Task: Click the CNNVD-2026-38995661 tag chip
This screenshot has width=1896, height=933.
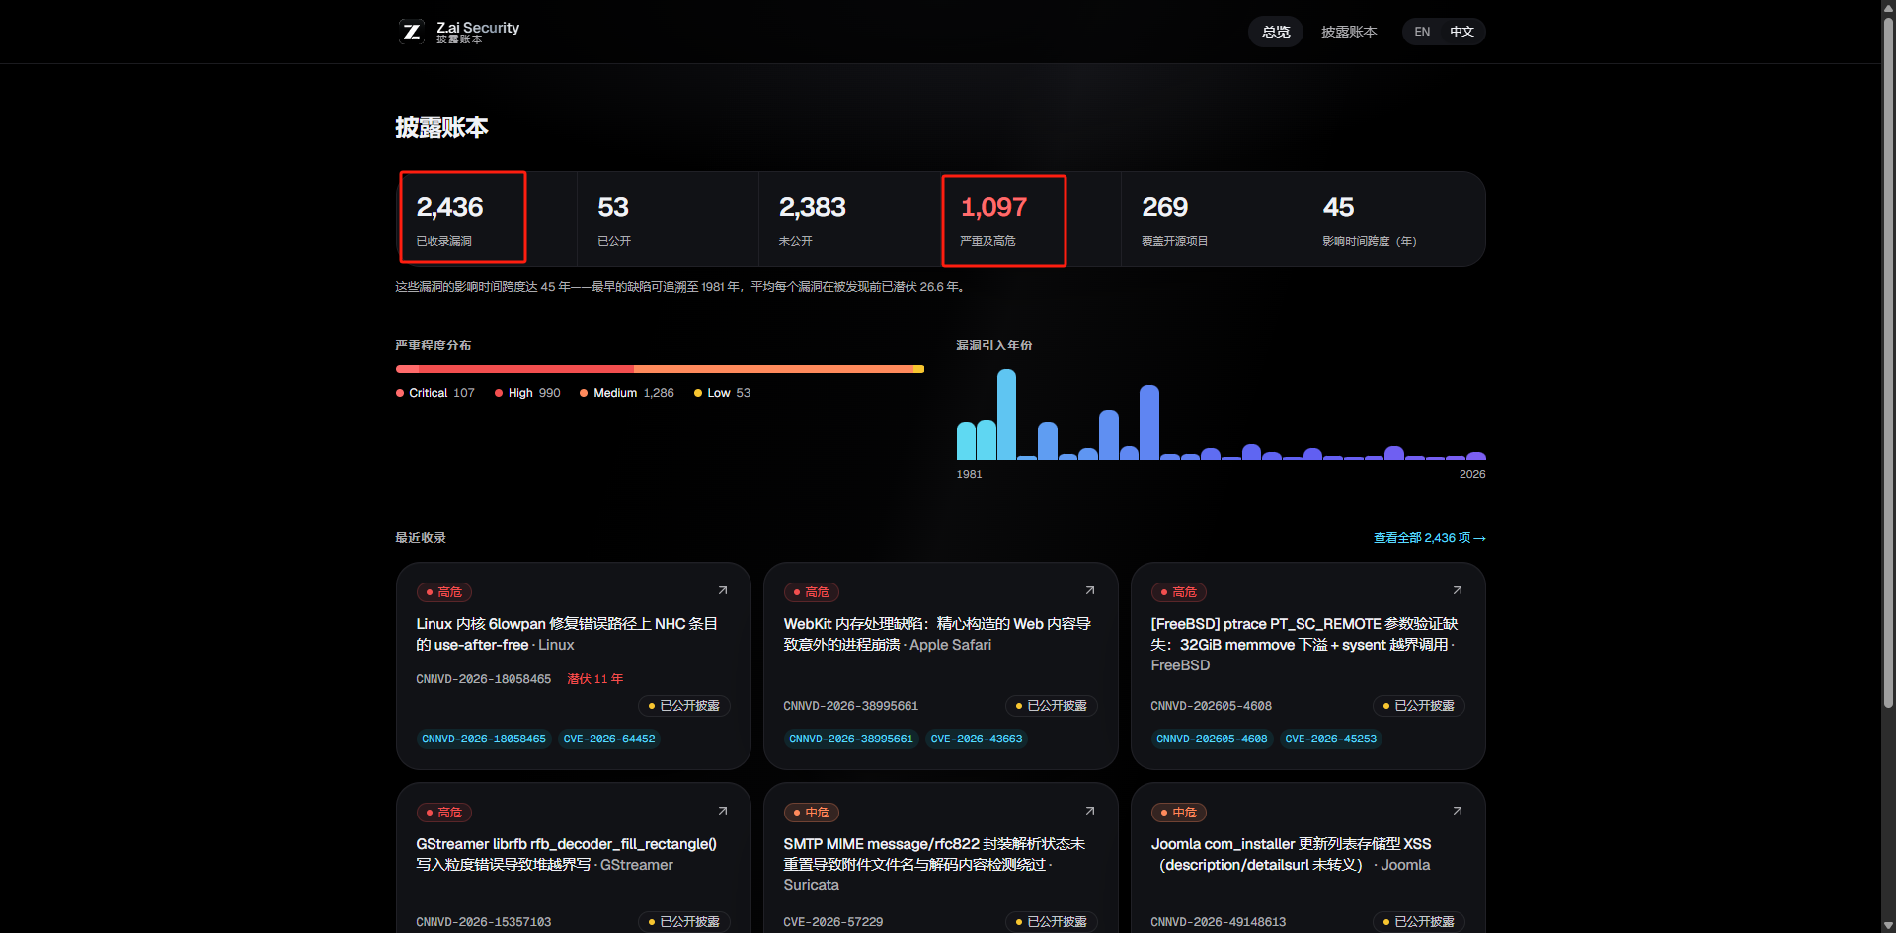Action: [851, 739]
